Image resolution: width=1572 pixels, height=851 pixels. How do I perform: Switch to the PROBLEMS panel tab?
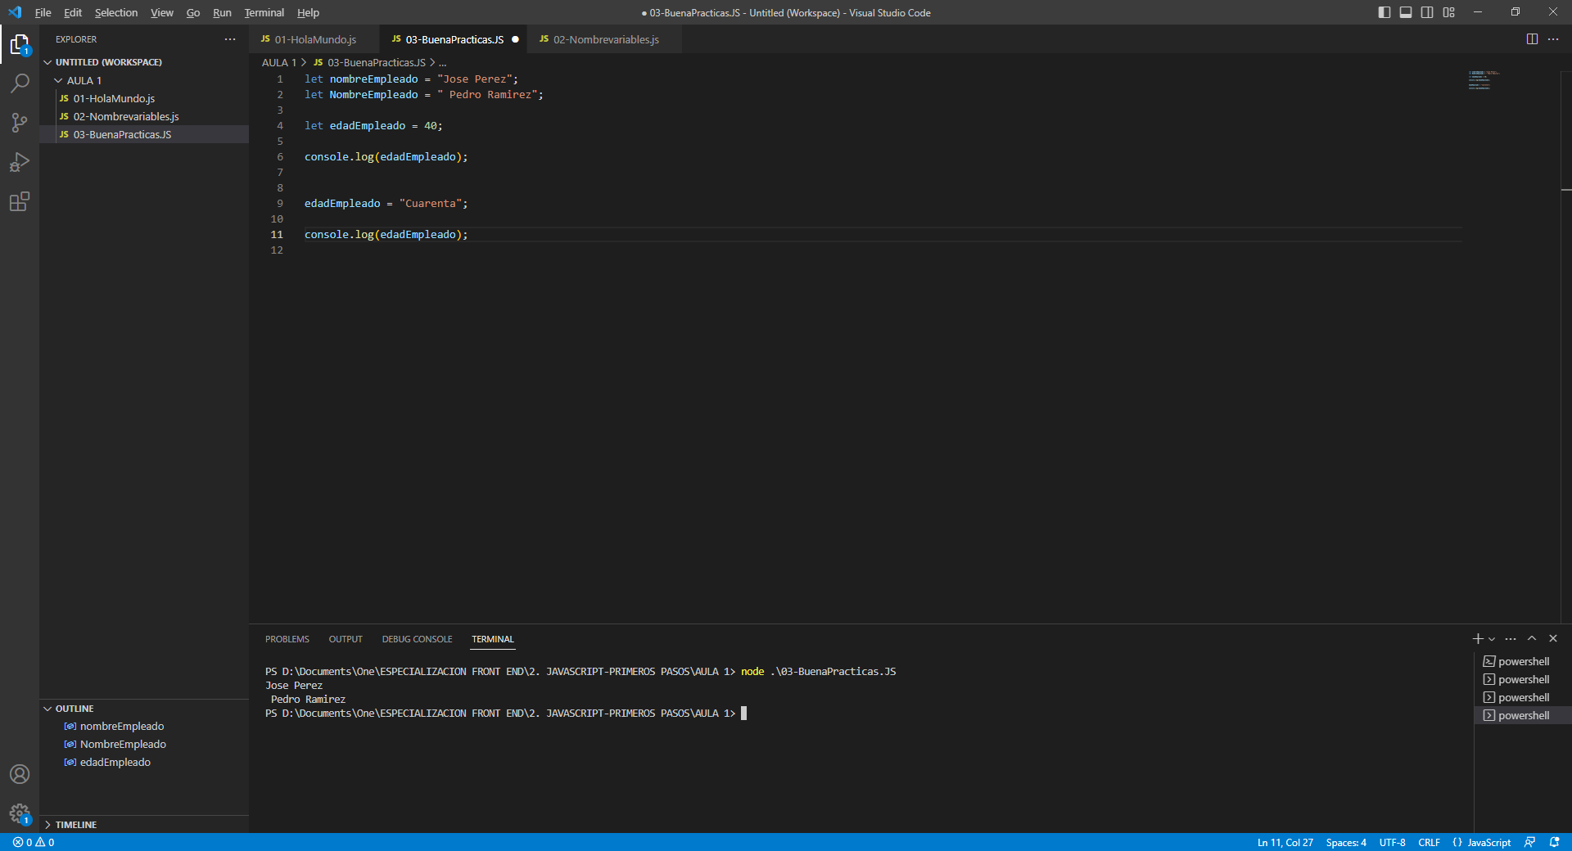coord(287,639)
